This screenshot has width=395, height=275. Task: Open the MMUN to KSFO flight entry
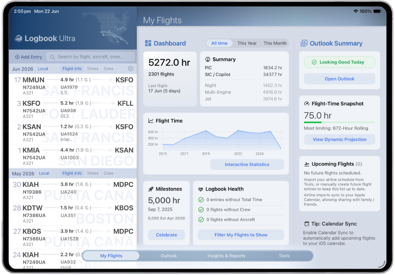pos(73,86)
